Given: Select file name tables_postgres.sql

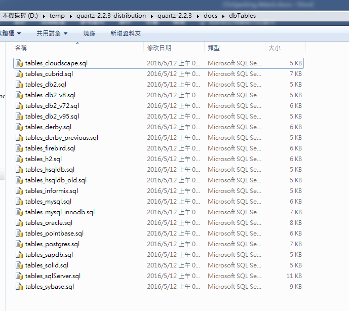Looking at the screenshot, I should [52, 244].
